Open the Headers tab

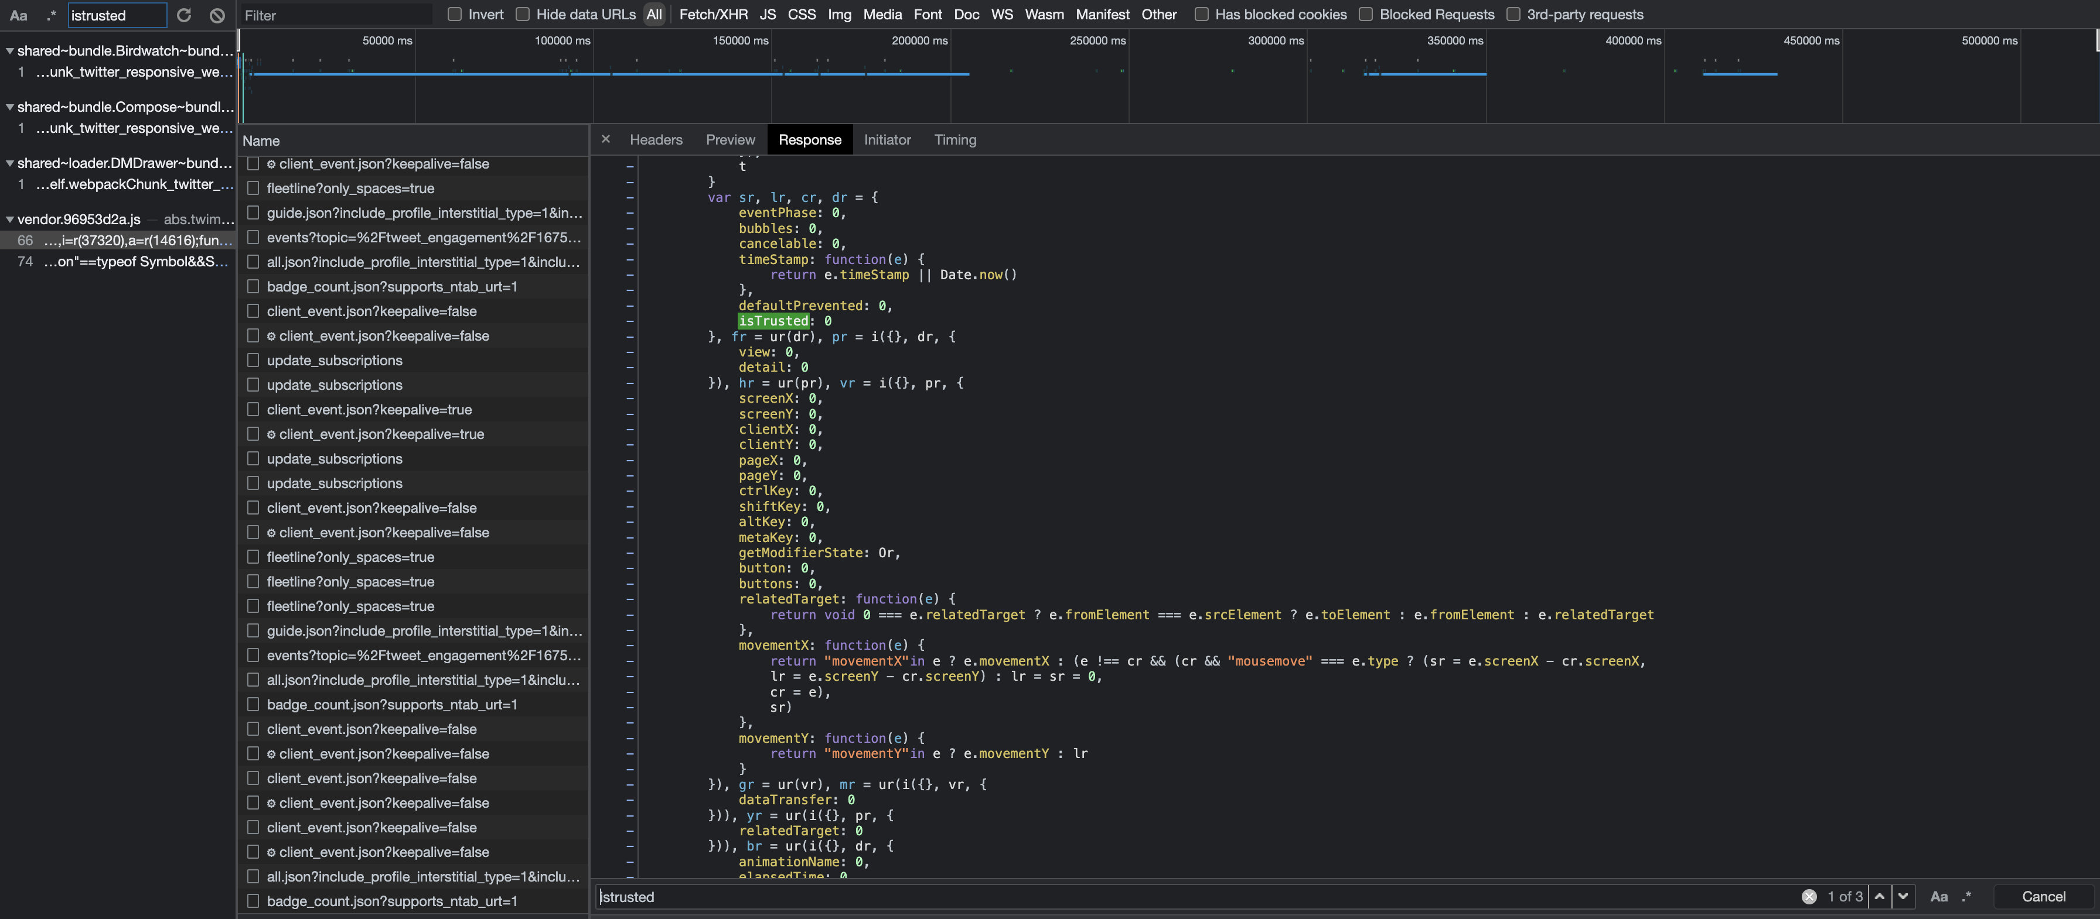tap(656, 140)
